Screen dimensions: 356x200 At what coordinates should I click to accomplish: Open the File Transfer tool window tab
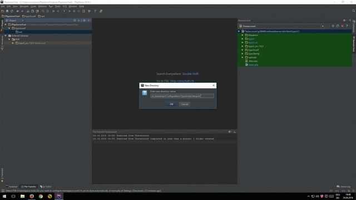(x=28, y=187)
